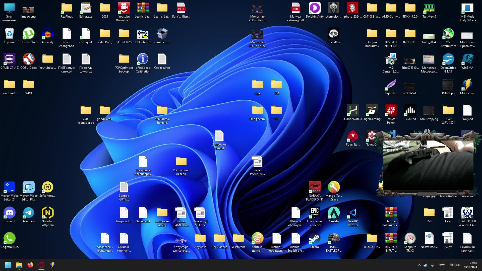Click the webcam video overlay window
The height and width of the screenshot is (271, 482).
(x=428, y=166)
